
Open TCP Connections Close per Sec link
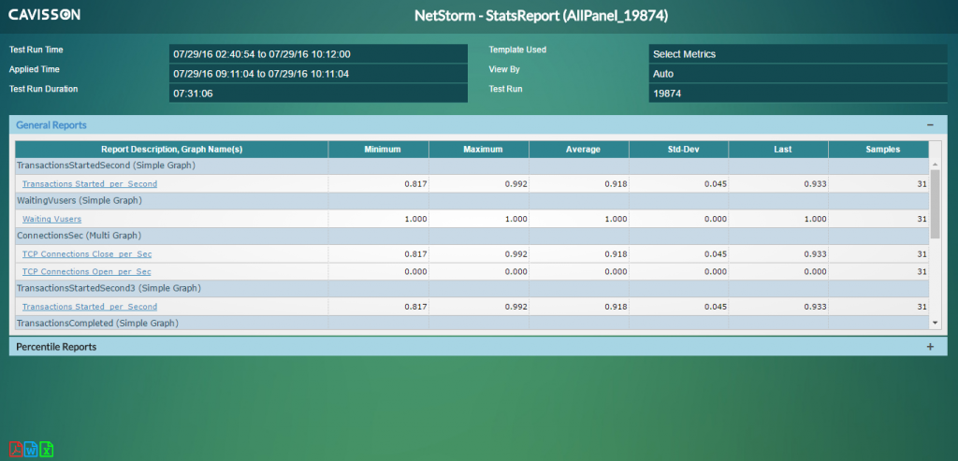pos(86,253)
